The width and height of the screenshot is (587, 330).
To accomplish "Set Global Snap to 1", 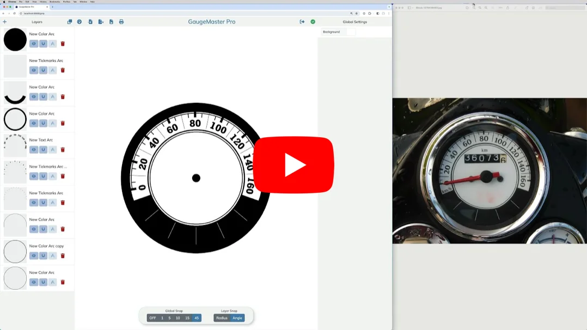I will (x=162, y=318).
